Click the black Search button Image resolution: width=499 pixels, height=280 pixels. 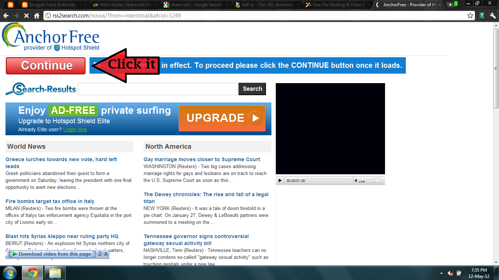click(x=252, y=89)
